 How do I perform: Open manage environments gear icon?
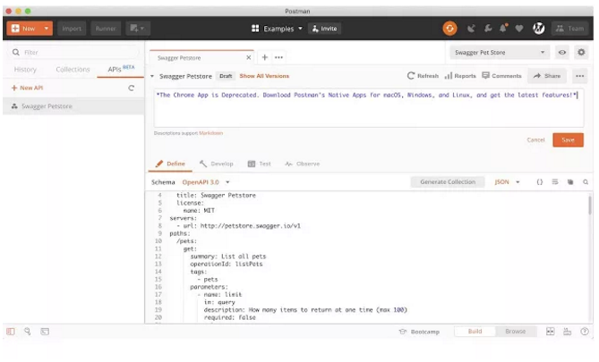coord(581,52)
